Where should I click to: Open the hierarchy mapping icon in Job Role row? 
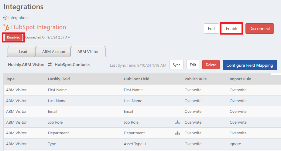point(177,122)
